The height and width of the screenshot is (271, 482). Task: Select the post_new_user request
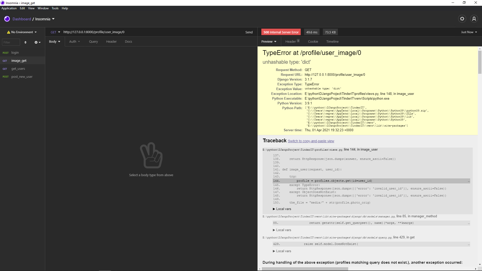pyautogui.click(x=22, y=77)
